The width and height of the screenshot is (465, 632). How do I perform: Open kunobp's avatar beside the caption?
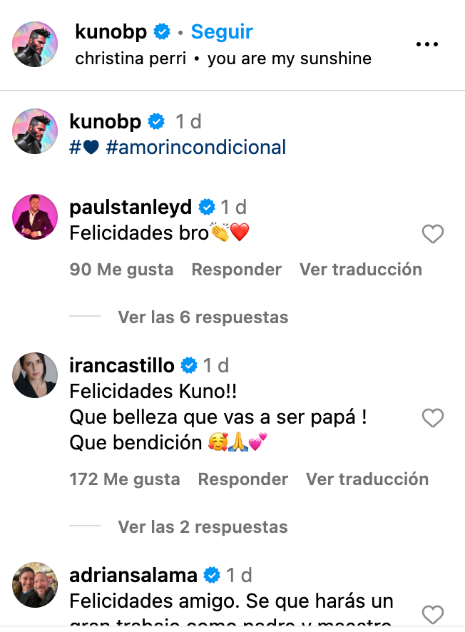point(35,131)
